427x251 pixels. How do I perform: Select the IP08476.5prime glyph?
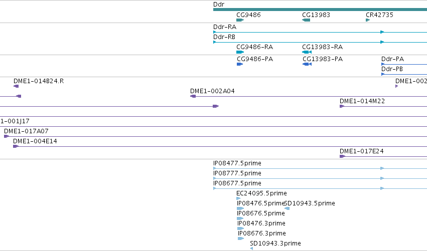(x=240, y=208)
